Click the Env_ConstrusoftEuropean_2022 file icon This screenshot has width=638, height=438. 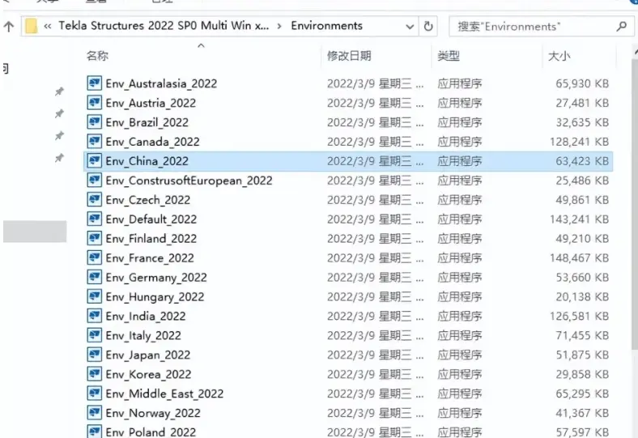click(x=95, y=181)
